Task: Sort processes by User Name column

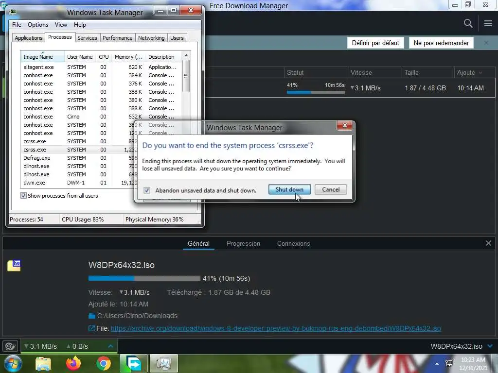Action: 80,57
